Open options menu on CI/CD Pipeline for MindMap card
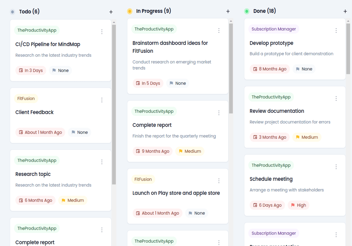Viewport: 352px width, 246px height. tap(102, 32)
